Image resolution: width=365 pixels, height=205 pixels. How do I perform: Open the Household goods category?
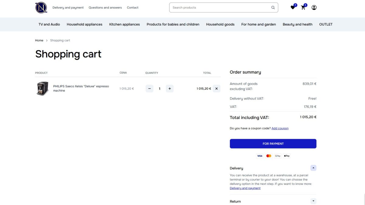pyautogui.click(x=220, y=24)
